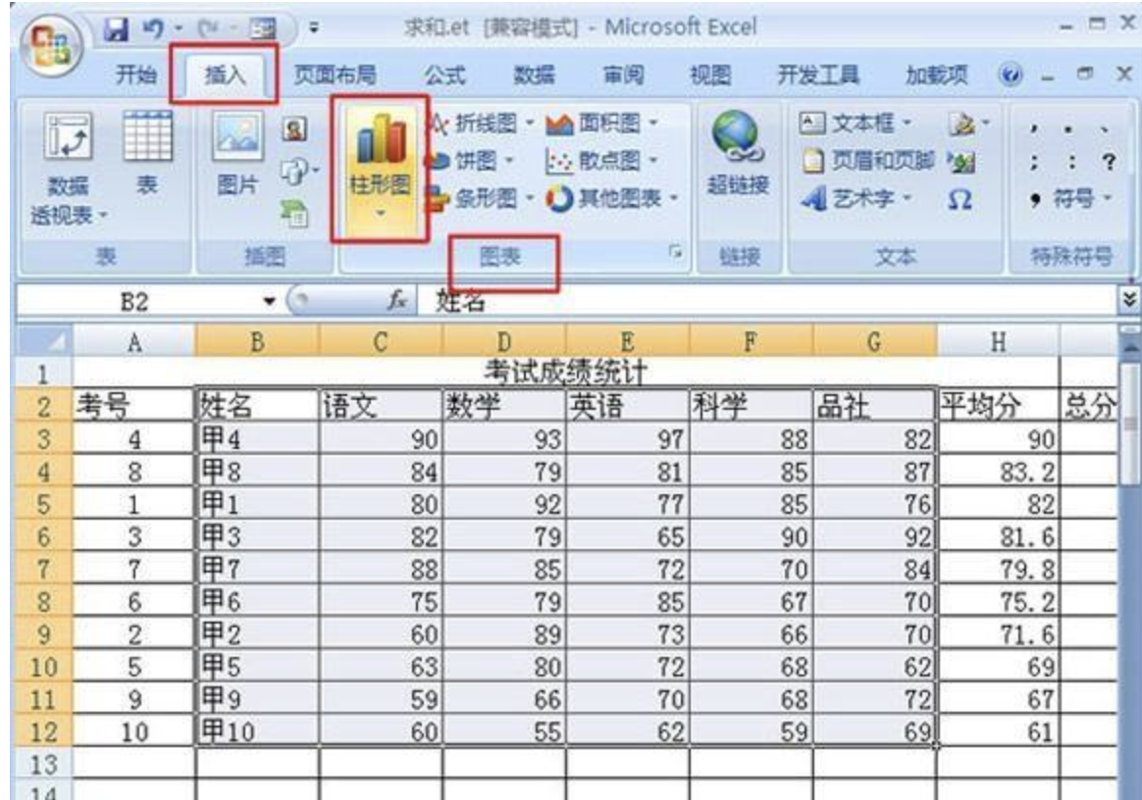The image size is (1142, 800).
Task: Open header and footer (页眉和页脚)
Action: click(x=866, y=160)
